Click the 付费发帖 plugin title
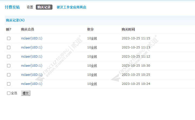 click(12, 7)
